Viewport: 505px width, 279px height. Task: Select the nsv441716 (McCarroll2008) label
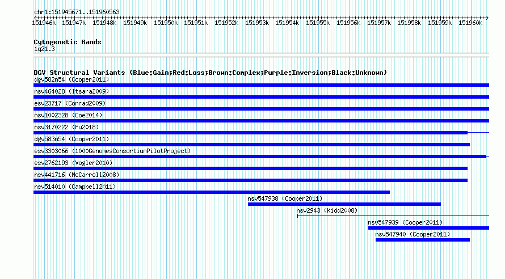pos(77,175)
